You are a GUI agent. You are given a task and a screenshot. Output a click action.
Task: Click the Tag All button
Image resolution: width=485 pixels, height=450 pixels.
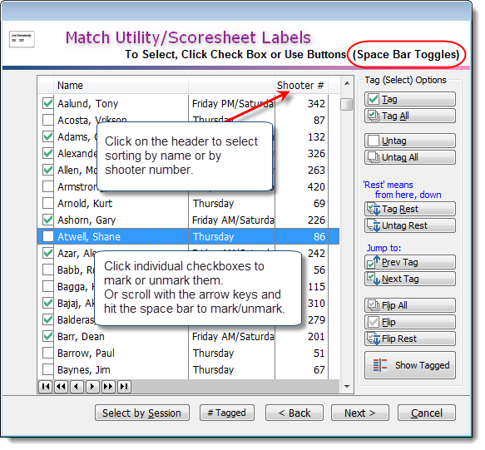(409, 116)
